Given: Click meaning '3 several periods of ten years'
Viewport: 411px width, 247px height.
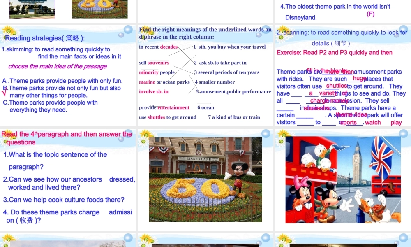Looking at the screenshot, I should point(227,72).
